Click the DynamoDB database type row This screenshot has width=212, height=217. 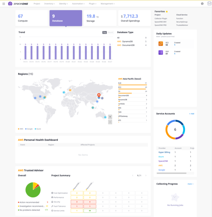[132, 41]
